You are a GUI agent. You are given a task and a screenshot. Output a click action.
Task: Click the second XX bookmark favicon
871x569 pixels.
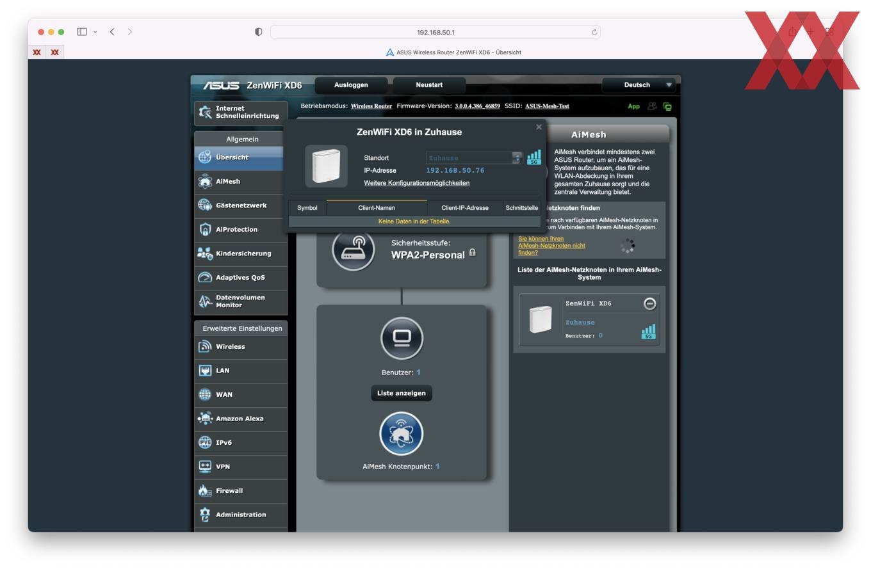tap(55, 52)
